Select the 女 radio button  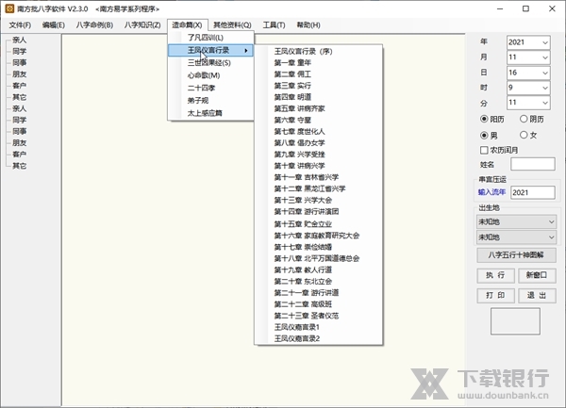[524, 135]
